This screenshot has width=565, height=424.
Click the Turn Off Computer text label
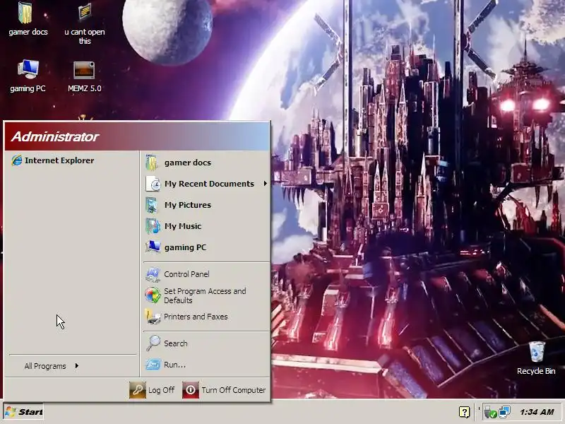(234, 390)
